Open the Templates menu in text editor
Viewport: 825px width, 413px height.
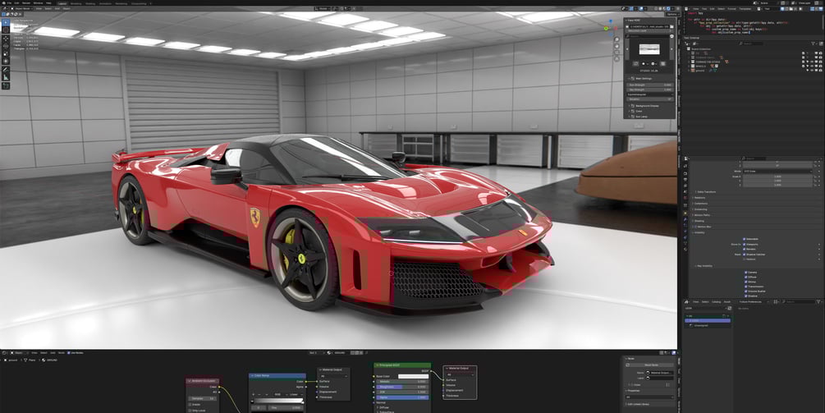(x=745, y=8)
